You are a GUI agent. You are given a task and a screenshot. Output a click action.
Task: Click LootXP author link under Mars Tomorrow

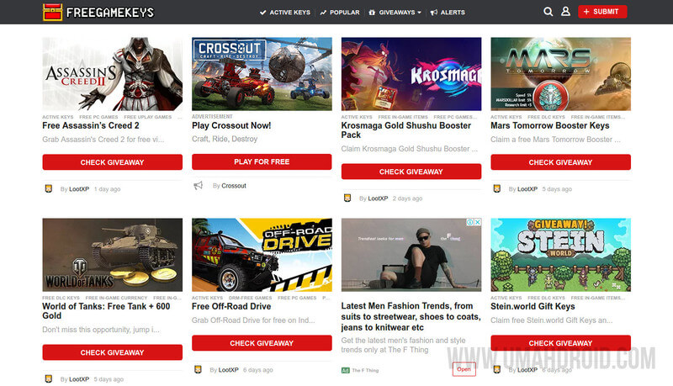527,189
